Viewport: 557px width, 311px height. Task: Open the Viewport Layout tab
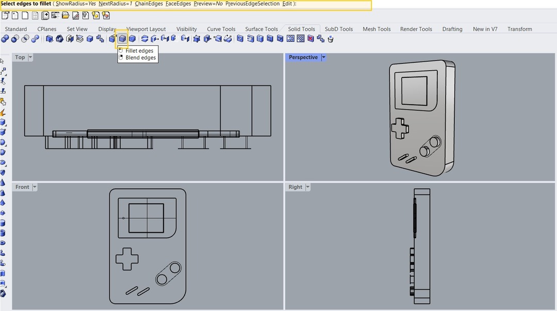click(146, 29)
